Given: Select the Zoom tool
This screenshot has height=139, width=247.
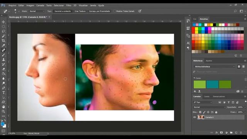Looking at the screenshot, I should click(3, 112).
